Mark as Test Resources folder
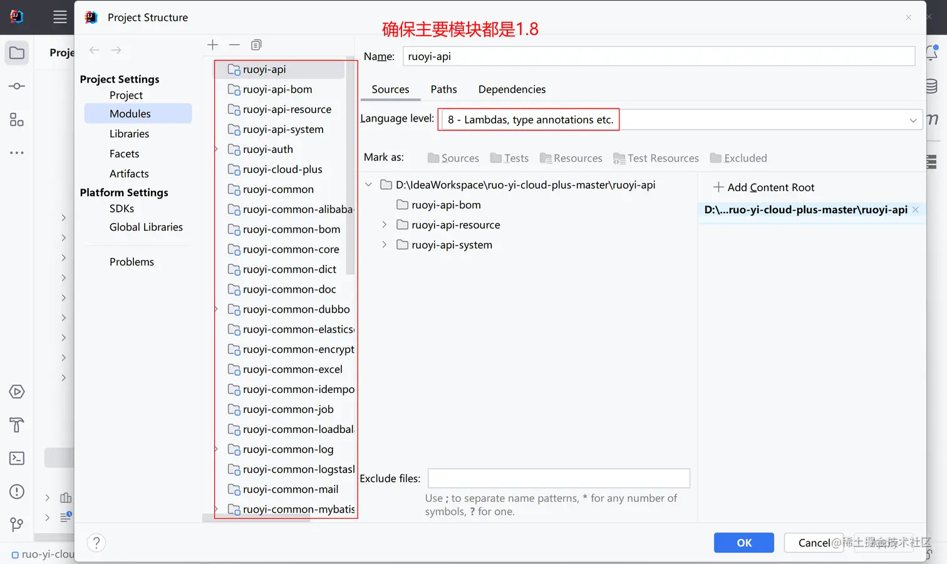 point(656,158)
